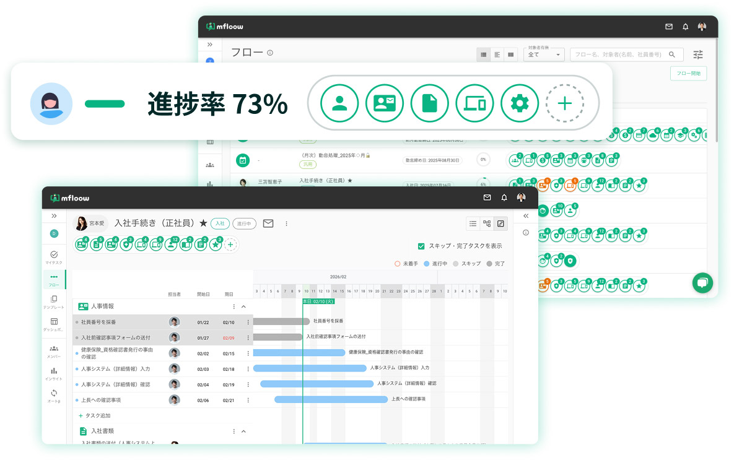Click 宮本愛 assignee chip
734x460 pixels.
[90, 223]
